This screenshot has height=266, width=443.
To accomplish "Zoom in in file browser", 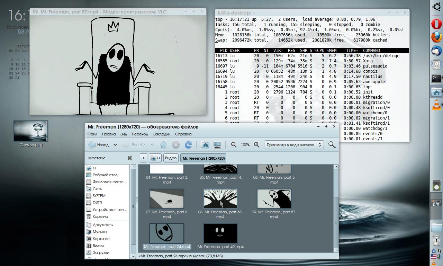I will click(x=256, y=145).
